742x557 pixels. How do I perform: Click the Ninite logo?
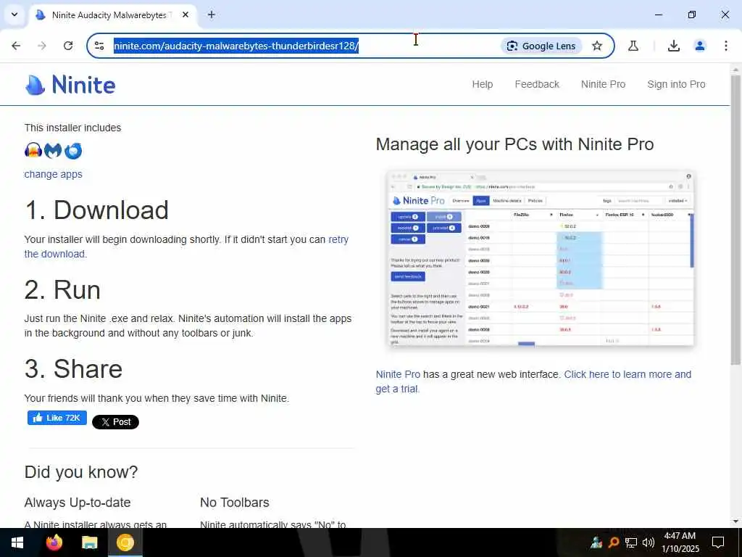[x=70, y=85]
